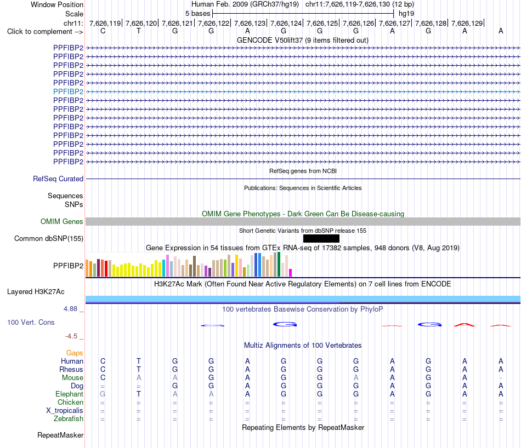
Task: Click the X_tropicalis species label
Action: pyautogui.click(x=65, y=411)
